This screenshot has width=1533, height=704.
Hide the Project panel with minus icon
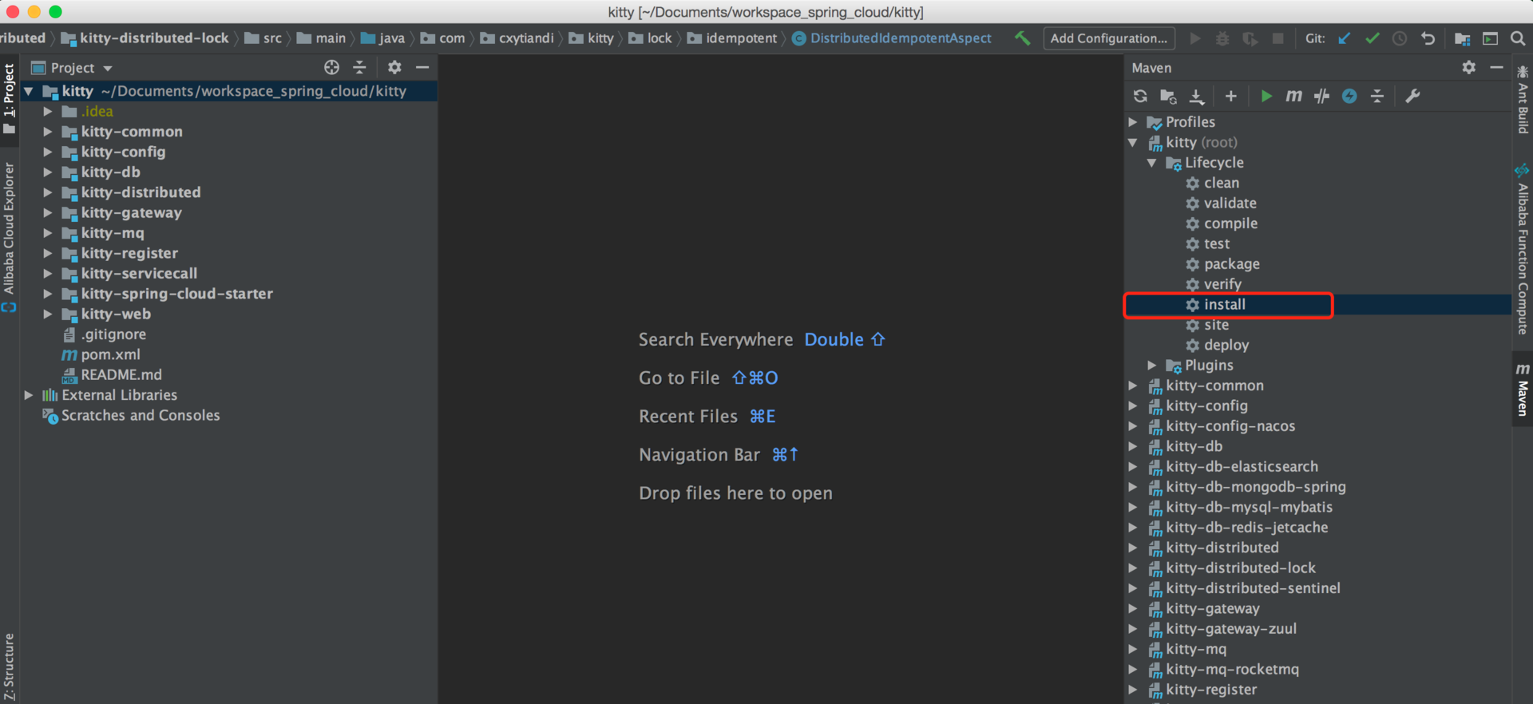(x=422, y=68)
